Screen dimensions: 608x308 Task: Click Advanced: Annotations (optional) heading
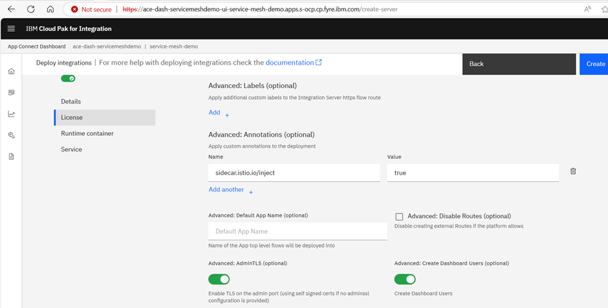tap(261, 135)
